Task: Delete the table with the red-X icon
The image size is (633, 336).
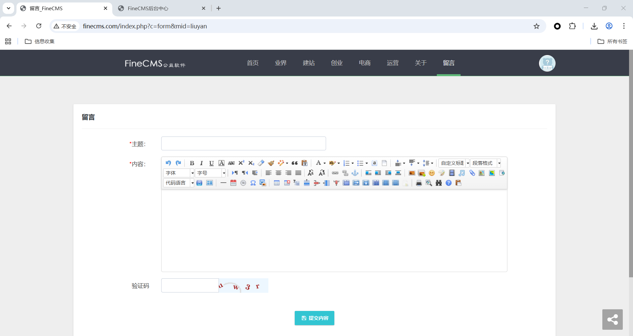Action: pos(287,183)
